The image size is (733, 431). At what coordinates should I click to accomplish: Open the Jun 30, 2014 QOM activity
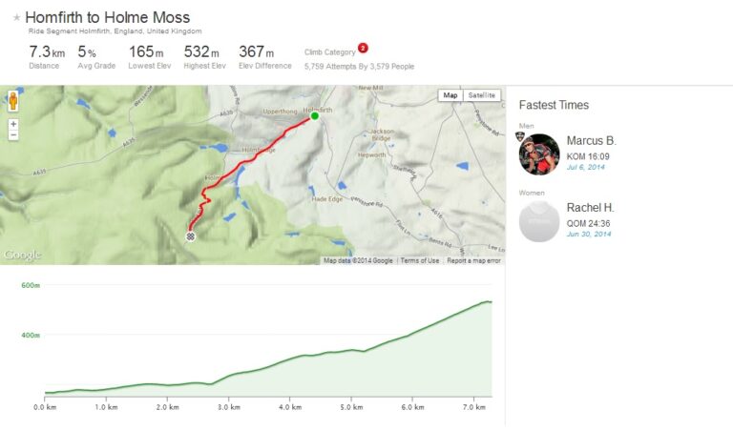pyautogui.click(x=589, y=235)
